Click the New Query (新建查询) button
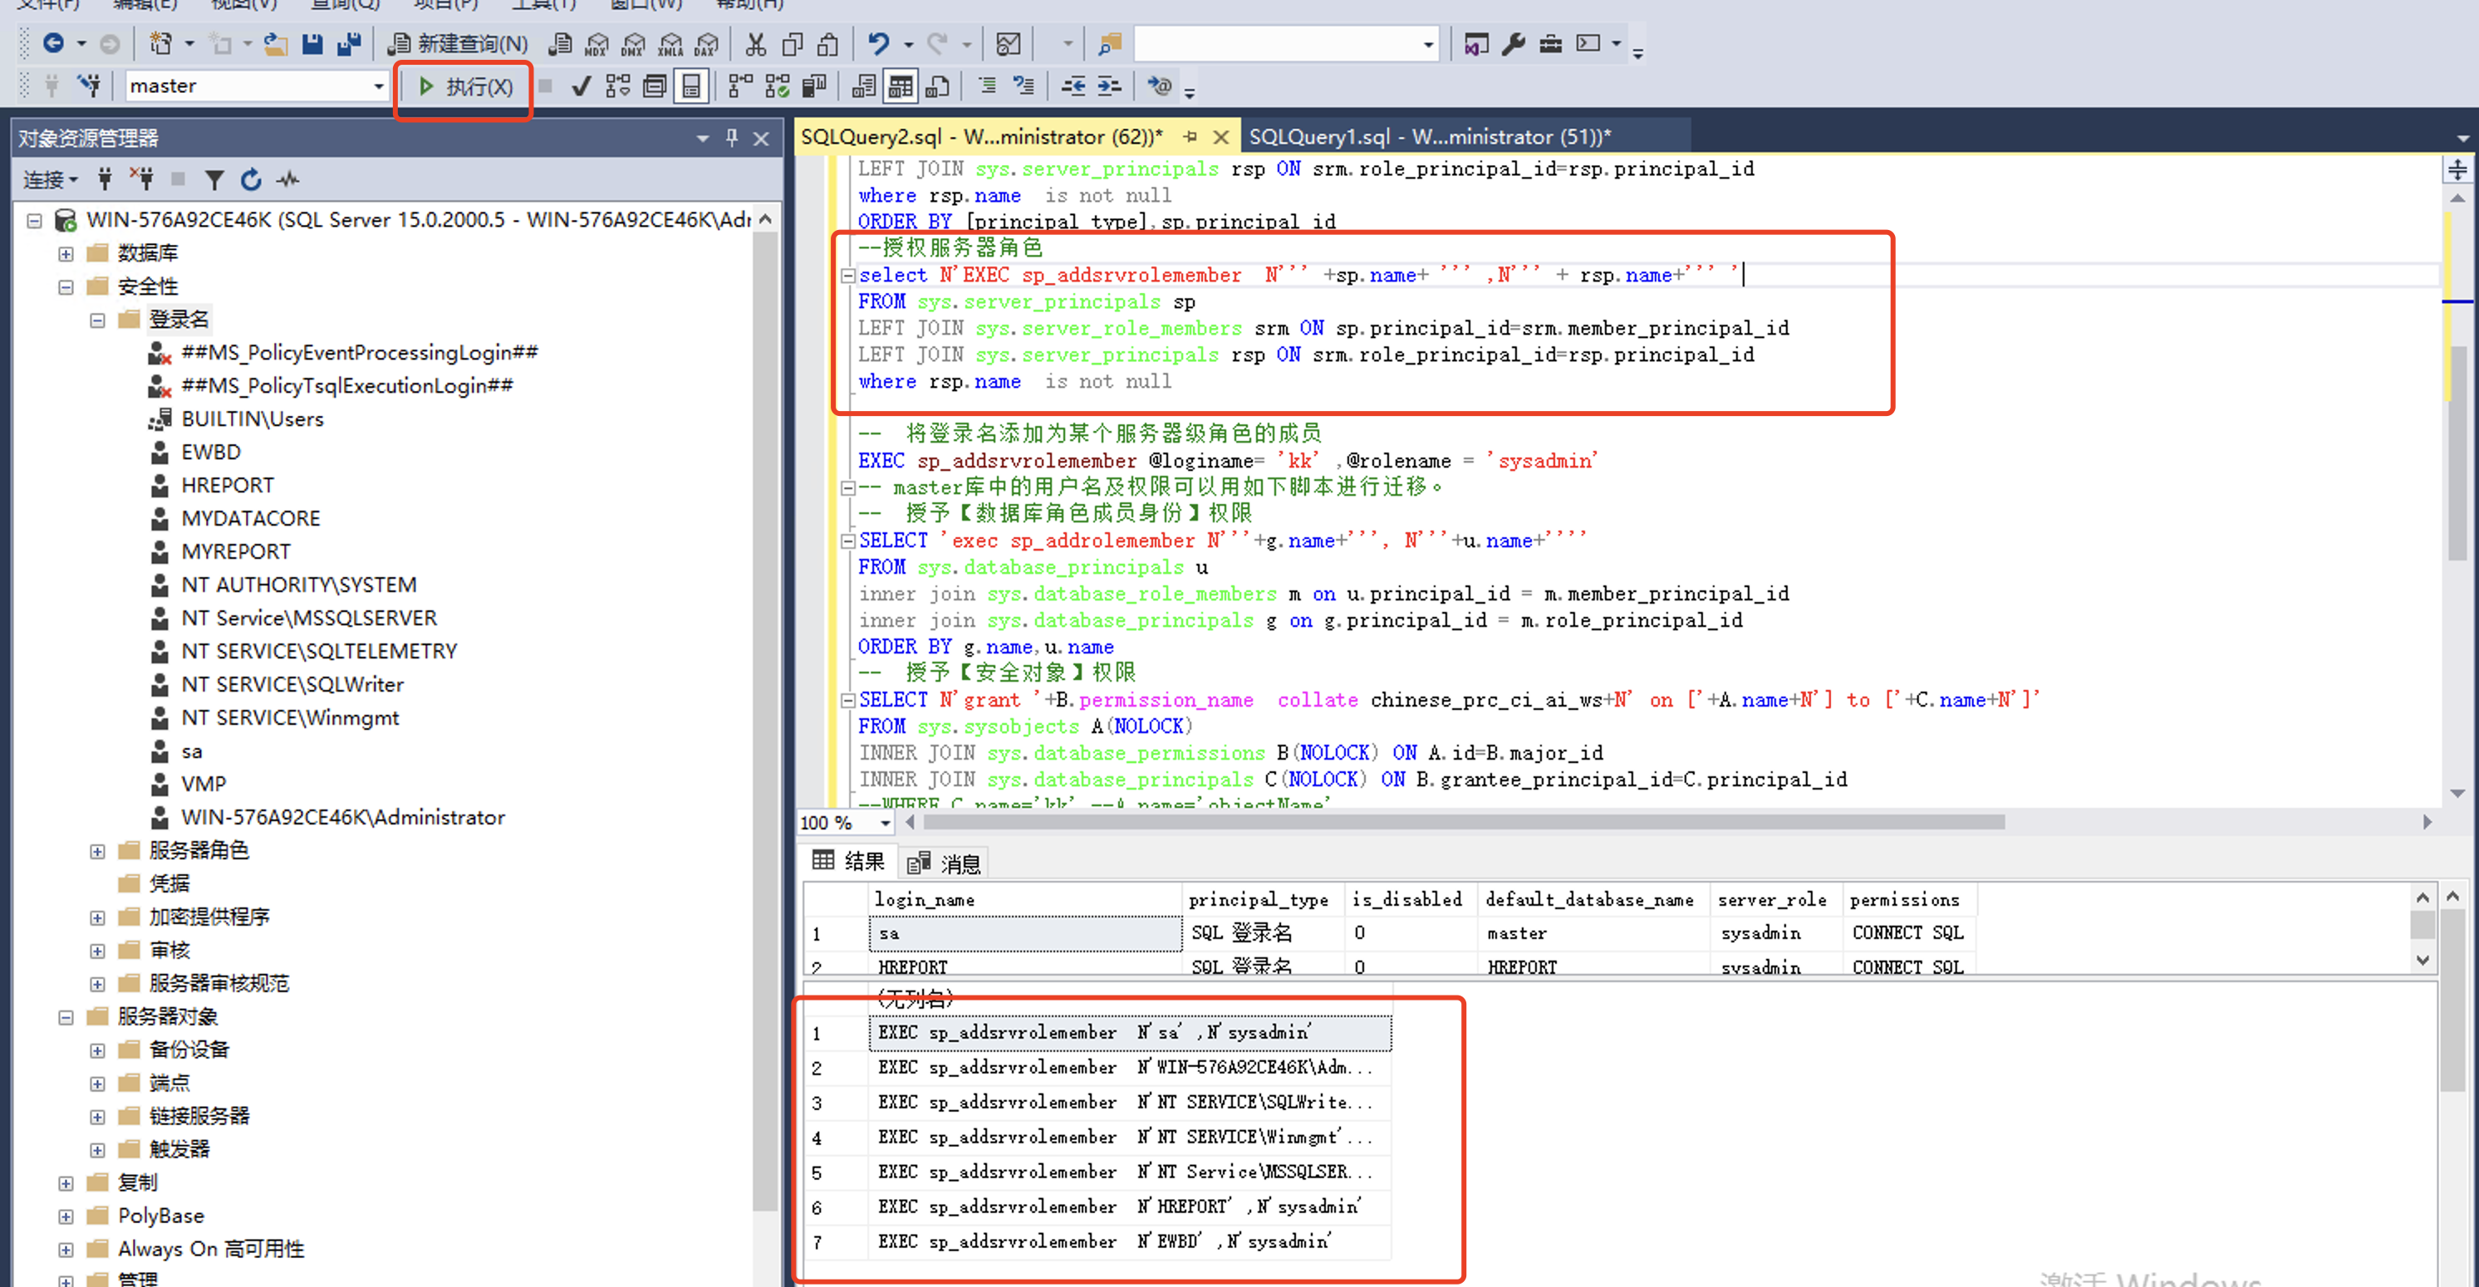 (458, 43)
